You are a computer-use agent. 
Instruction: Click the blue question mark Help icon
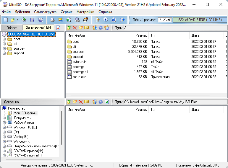pos(114,20)
